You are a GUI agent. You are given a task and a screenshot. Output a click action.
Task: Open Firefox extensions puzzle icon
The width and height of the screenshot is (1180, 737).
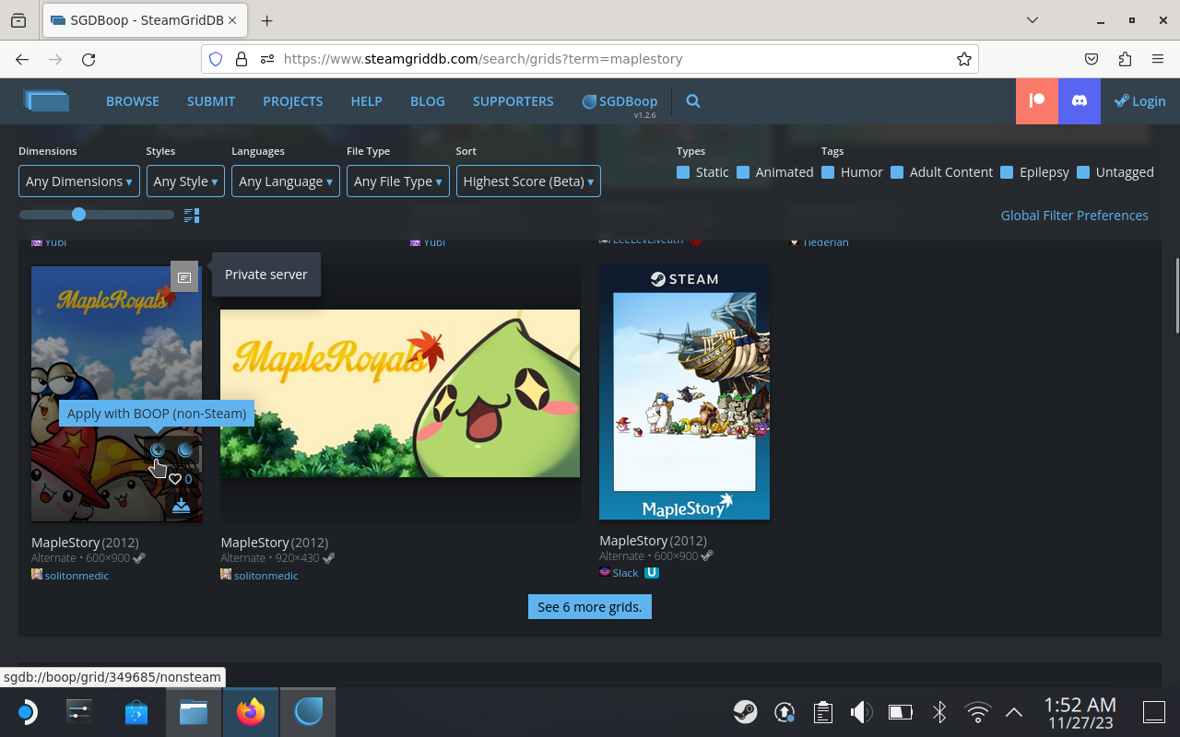point(1125,59)
